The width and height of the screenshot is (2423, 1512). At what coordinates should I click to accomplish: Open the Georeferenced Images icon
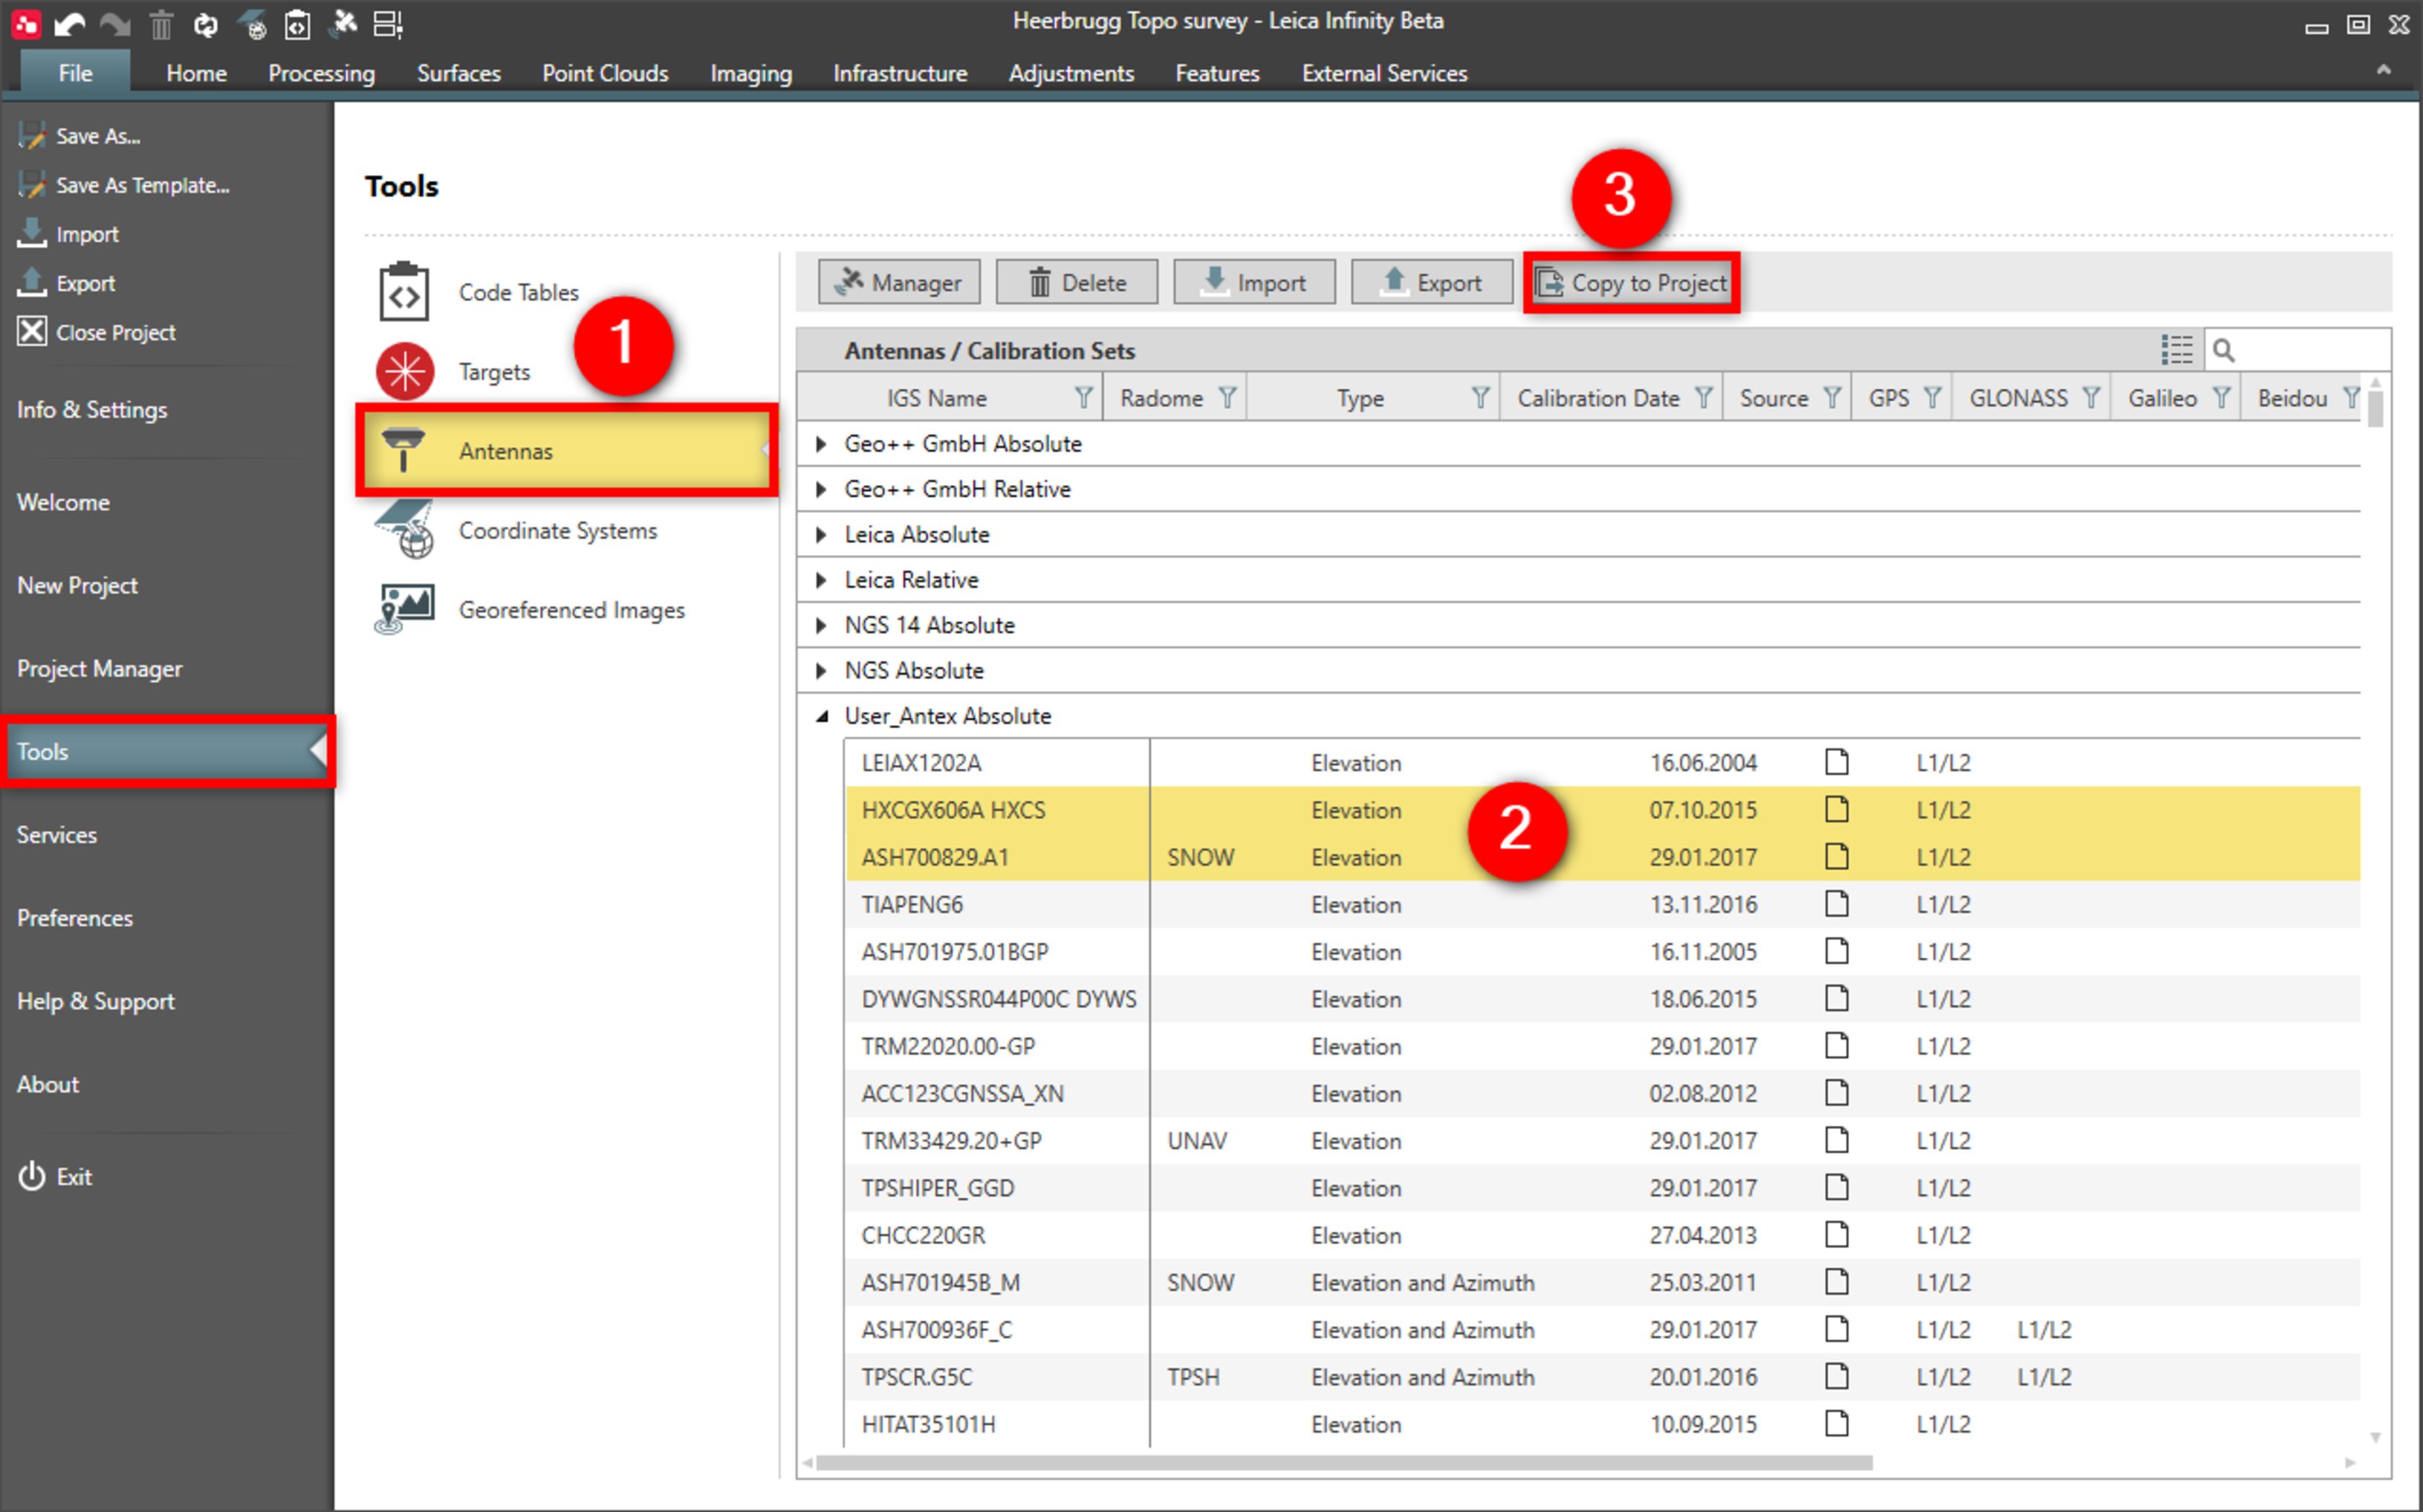pos(404,609)
